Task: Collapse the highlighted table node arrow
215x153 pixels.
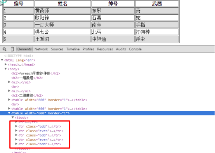Action: (9, 113)
